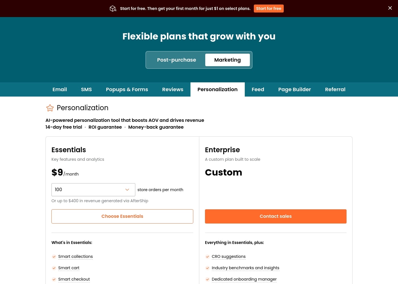The width and height of the screenshot is (398, 284).
Task: Open the Page Builder tab
Action: [295, 89]
